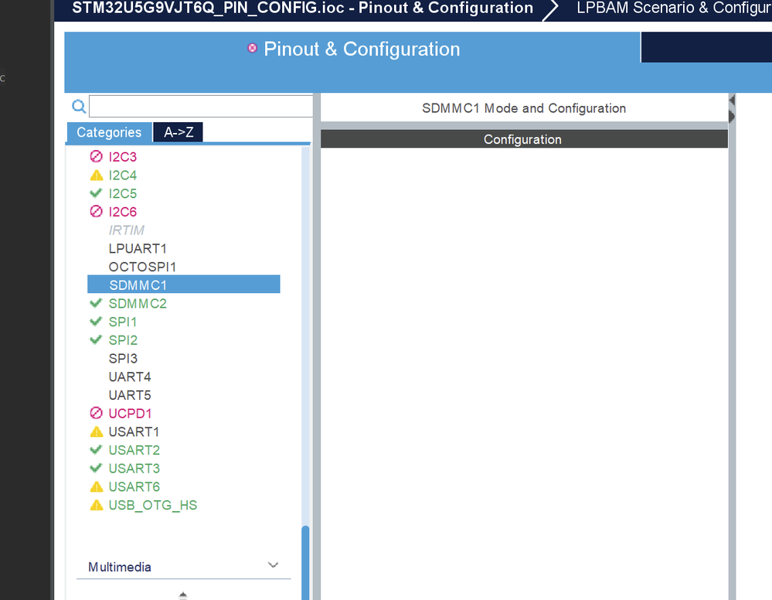
Task: Select USART2 peripheral
Action: tap(134, 450)
